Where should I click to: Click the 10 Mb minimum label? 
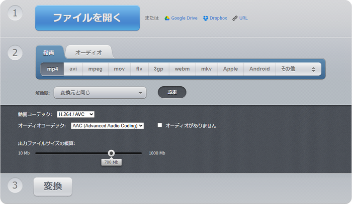24,153
